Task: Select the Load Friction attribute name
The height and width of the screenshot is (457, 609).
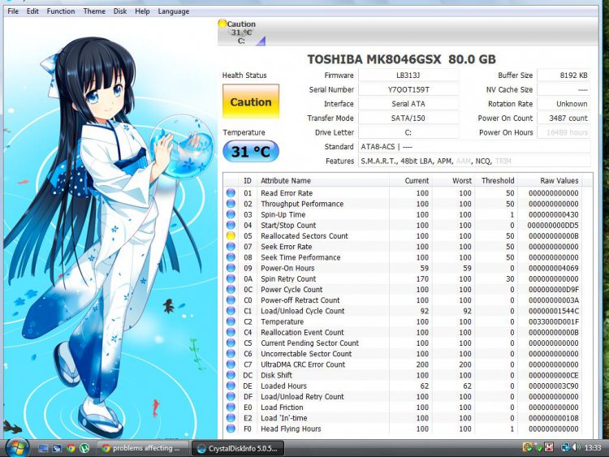Action: (282, 407)
